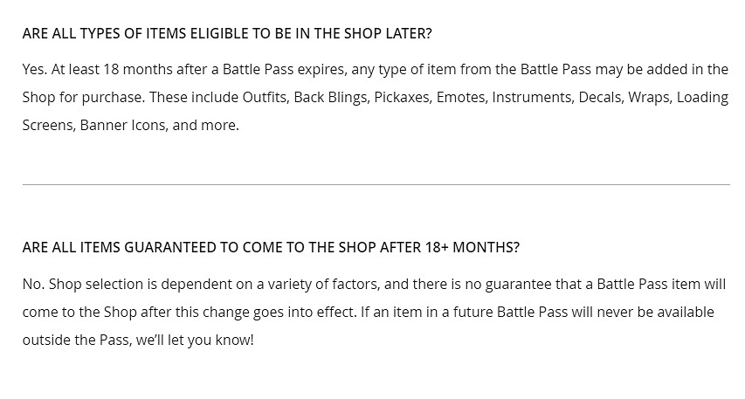Click the word "Yes." starting the first answer
The width and height of the screenshot is (745, 399).
coord(35,69)
